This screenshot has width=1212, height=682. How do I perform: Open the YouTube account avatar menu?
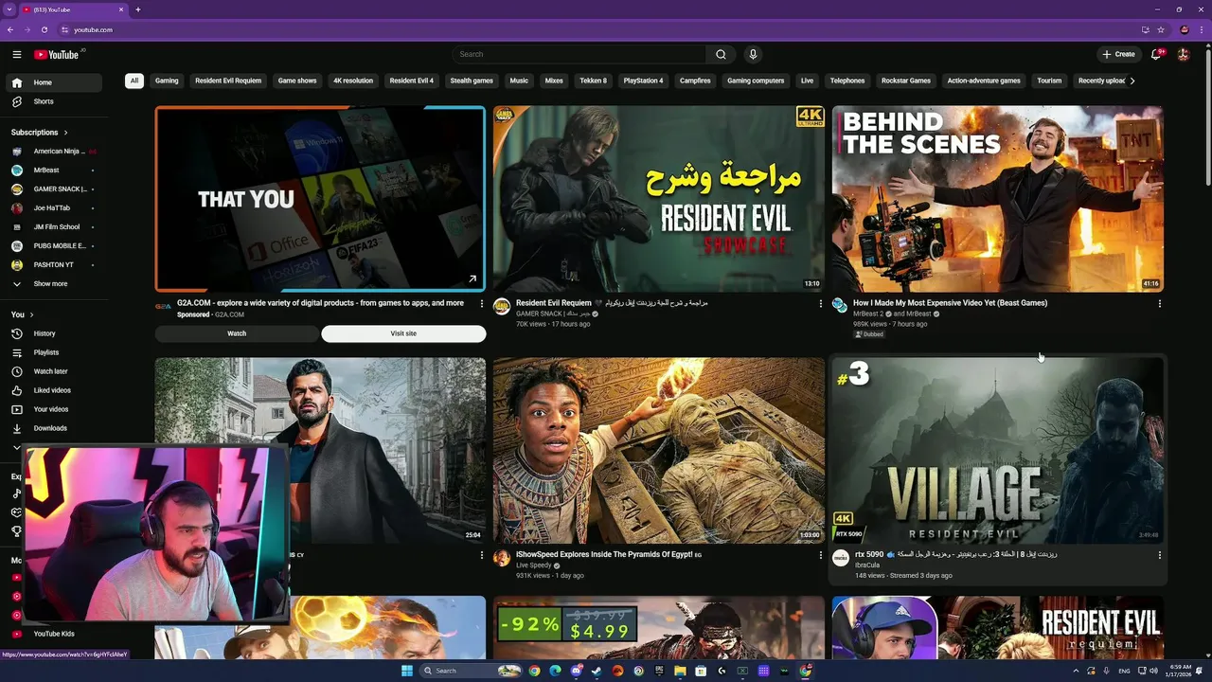1184,54
